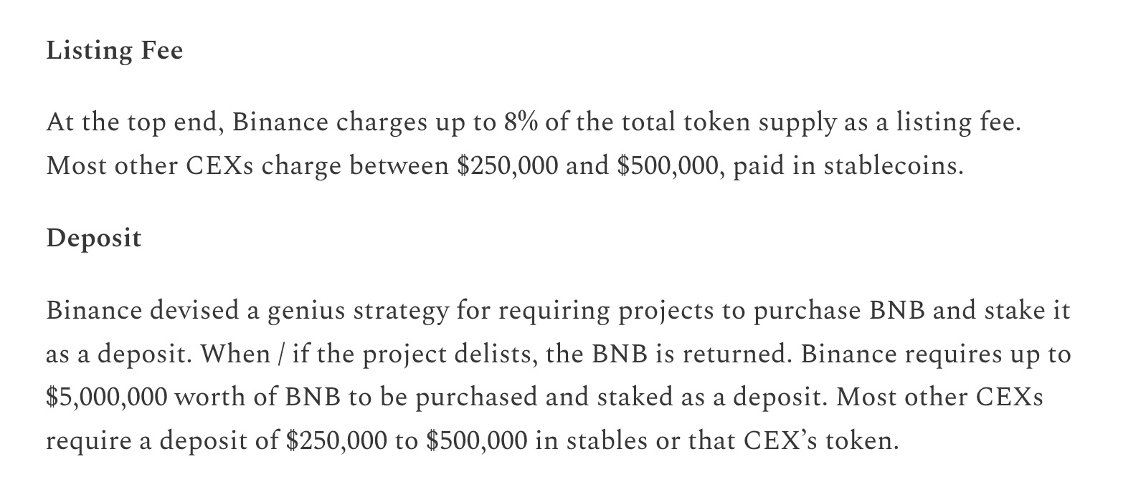Click the '$5,000,000' amount
1146x497 pixels.
coord(107,397)
